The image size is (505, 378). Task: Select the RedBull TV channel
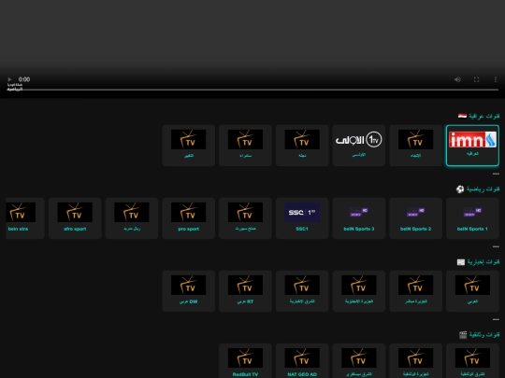(245, 361)
